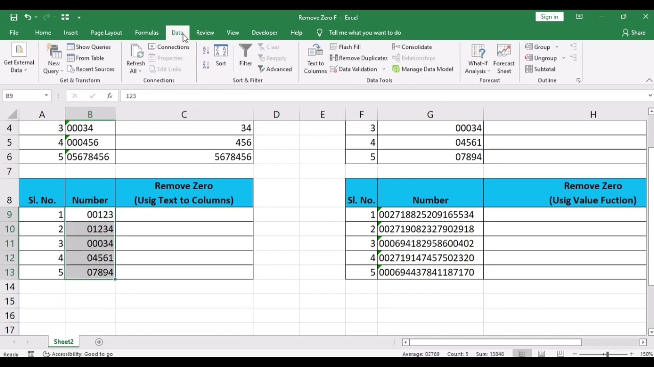
Task: Click the Tell me search box
Action: tap(365, 33)
